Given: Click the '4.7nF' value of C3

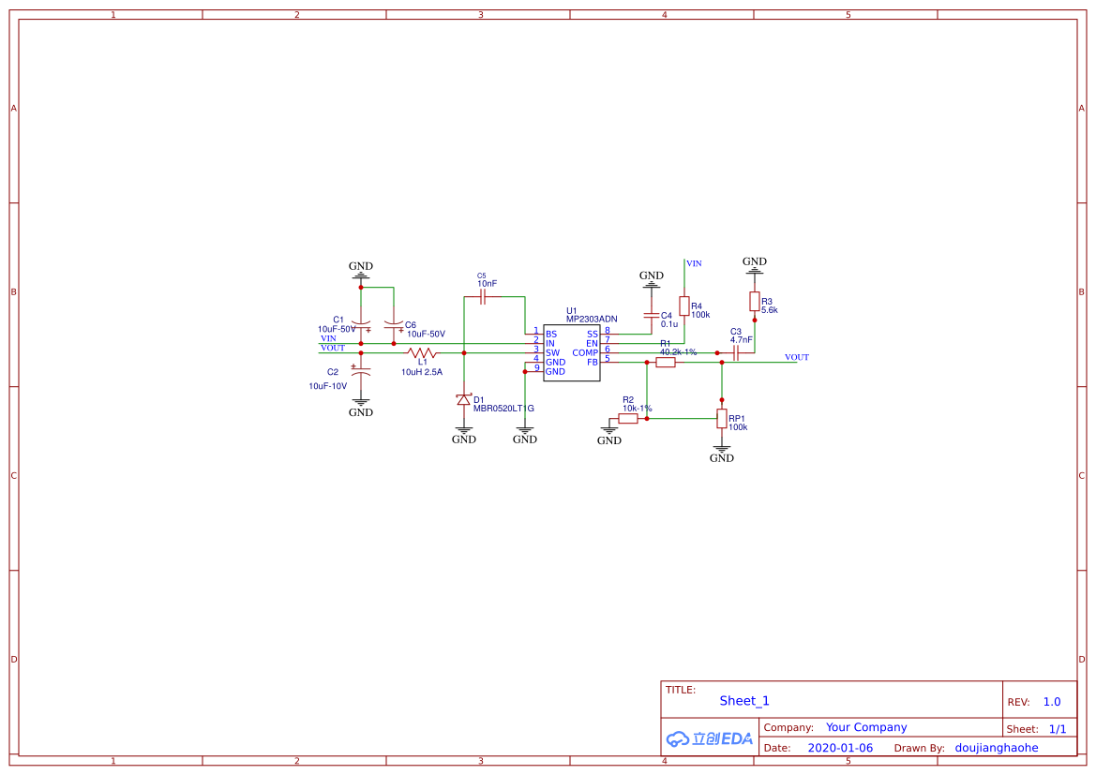Looking at the screenshot, I should (x=742, y=340).
